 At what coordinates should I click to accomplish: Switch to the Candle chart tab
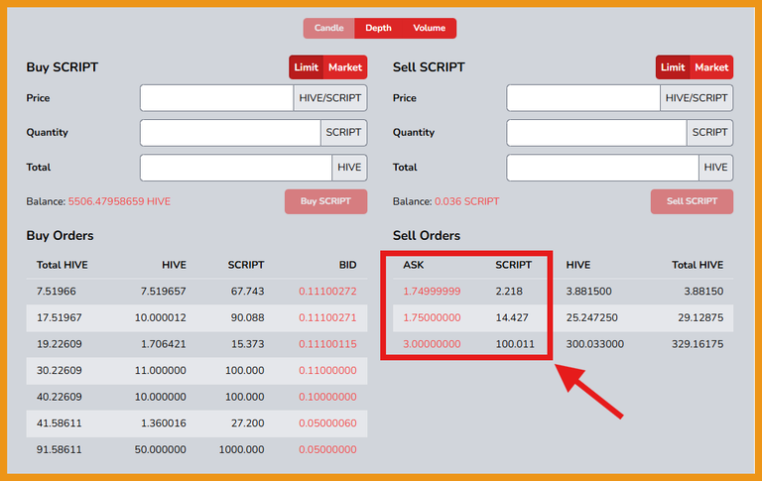coord(329,28)
